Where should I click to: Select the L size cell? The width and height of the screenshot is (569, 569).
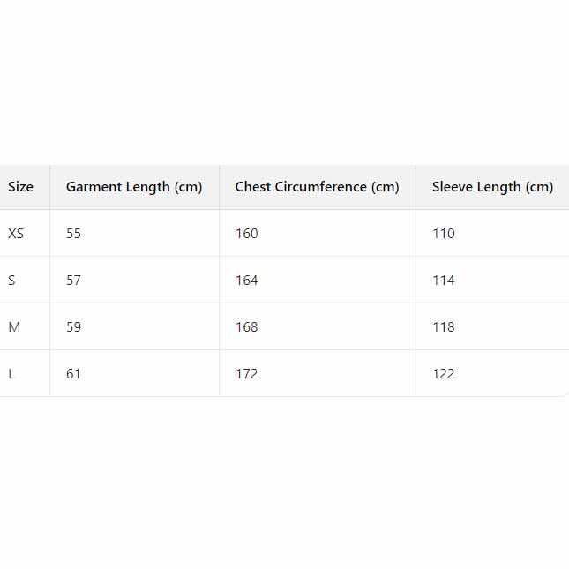pyautogui.click(x=11, y=374)
